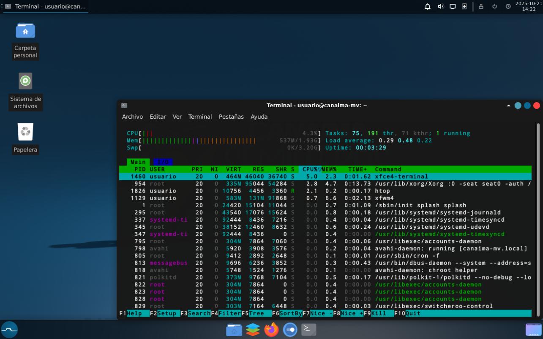
Task: Click the volume speaker icon
Action: click(x=441, y=6)
